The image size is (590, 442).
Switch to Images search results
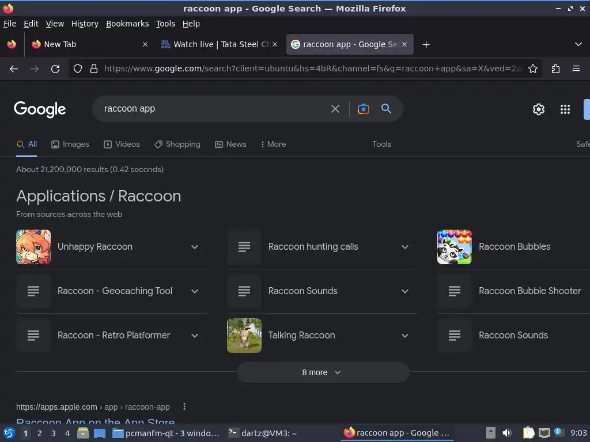point(70,144)
